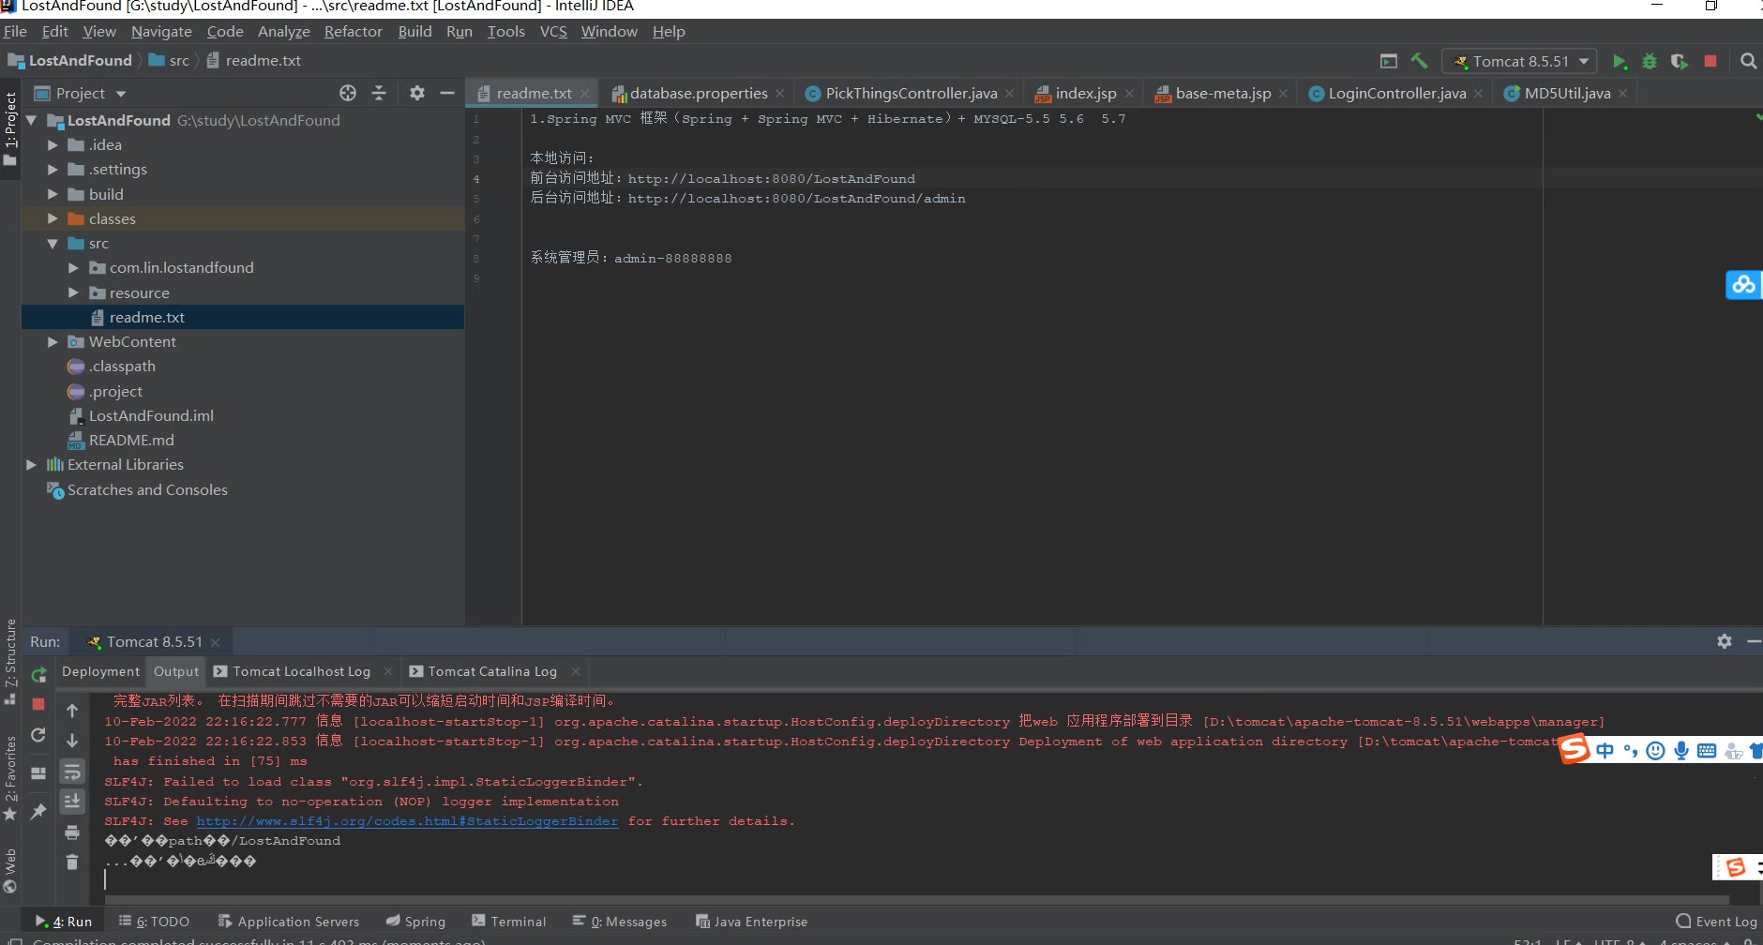Image resolution: width=1763 pixels, height=945 pixels.
Task: Stop the Tomcat process in Run panel
Action: (38, 703)
